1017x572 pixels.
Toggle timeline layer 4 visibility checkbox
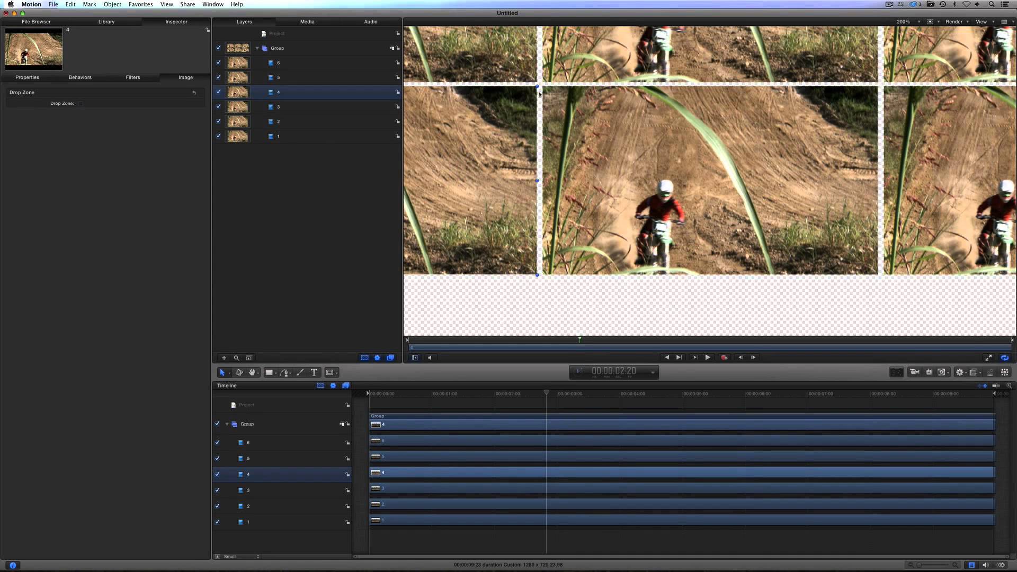point(217,474)
